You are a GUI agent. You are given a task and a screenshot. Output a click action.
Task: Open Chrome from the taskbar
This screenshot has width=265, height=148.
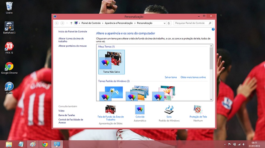(x=45, y=144)
